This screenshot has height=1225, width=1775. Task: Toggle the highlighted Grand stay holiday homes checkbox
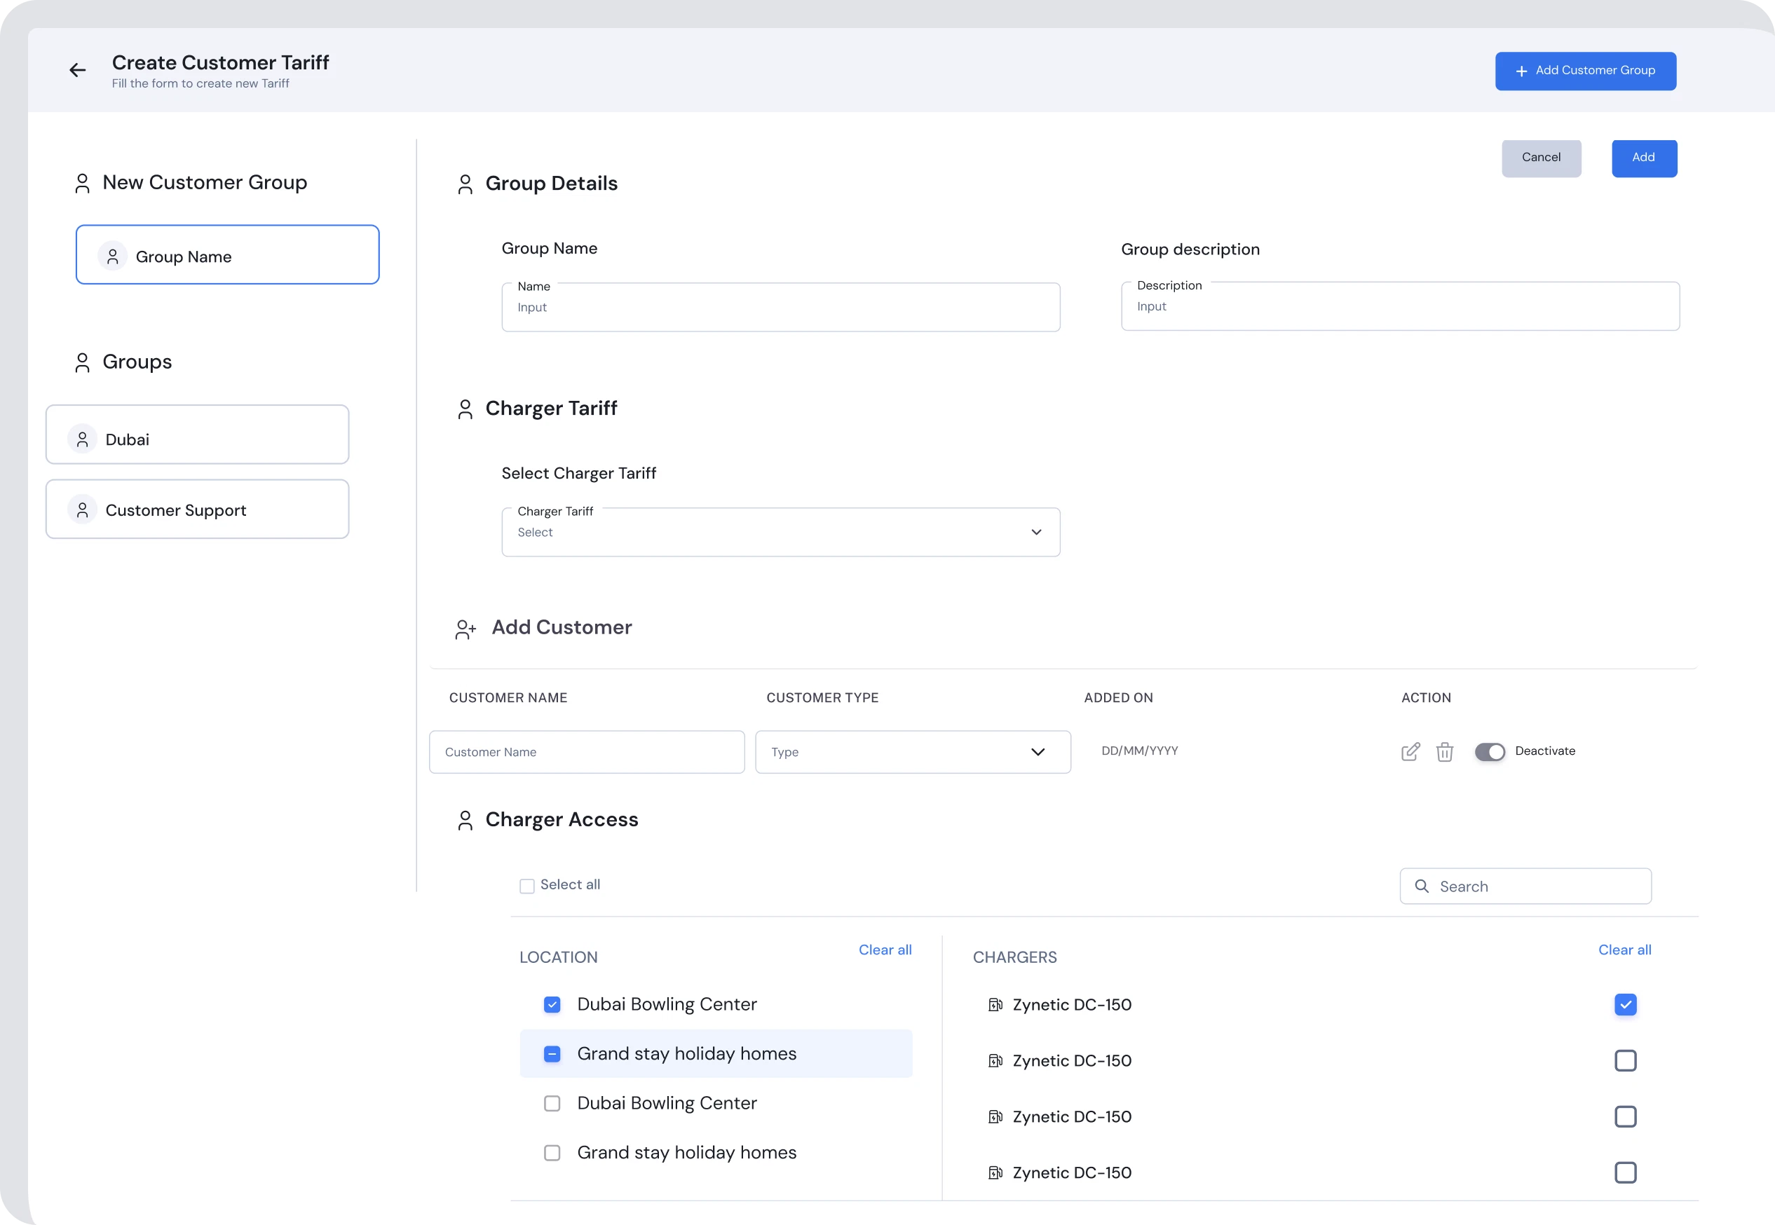point(552,1054)
